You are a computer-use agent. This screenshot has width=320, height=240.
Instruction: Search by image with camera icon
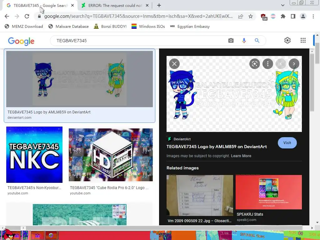coord(231,41)
